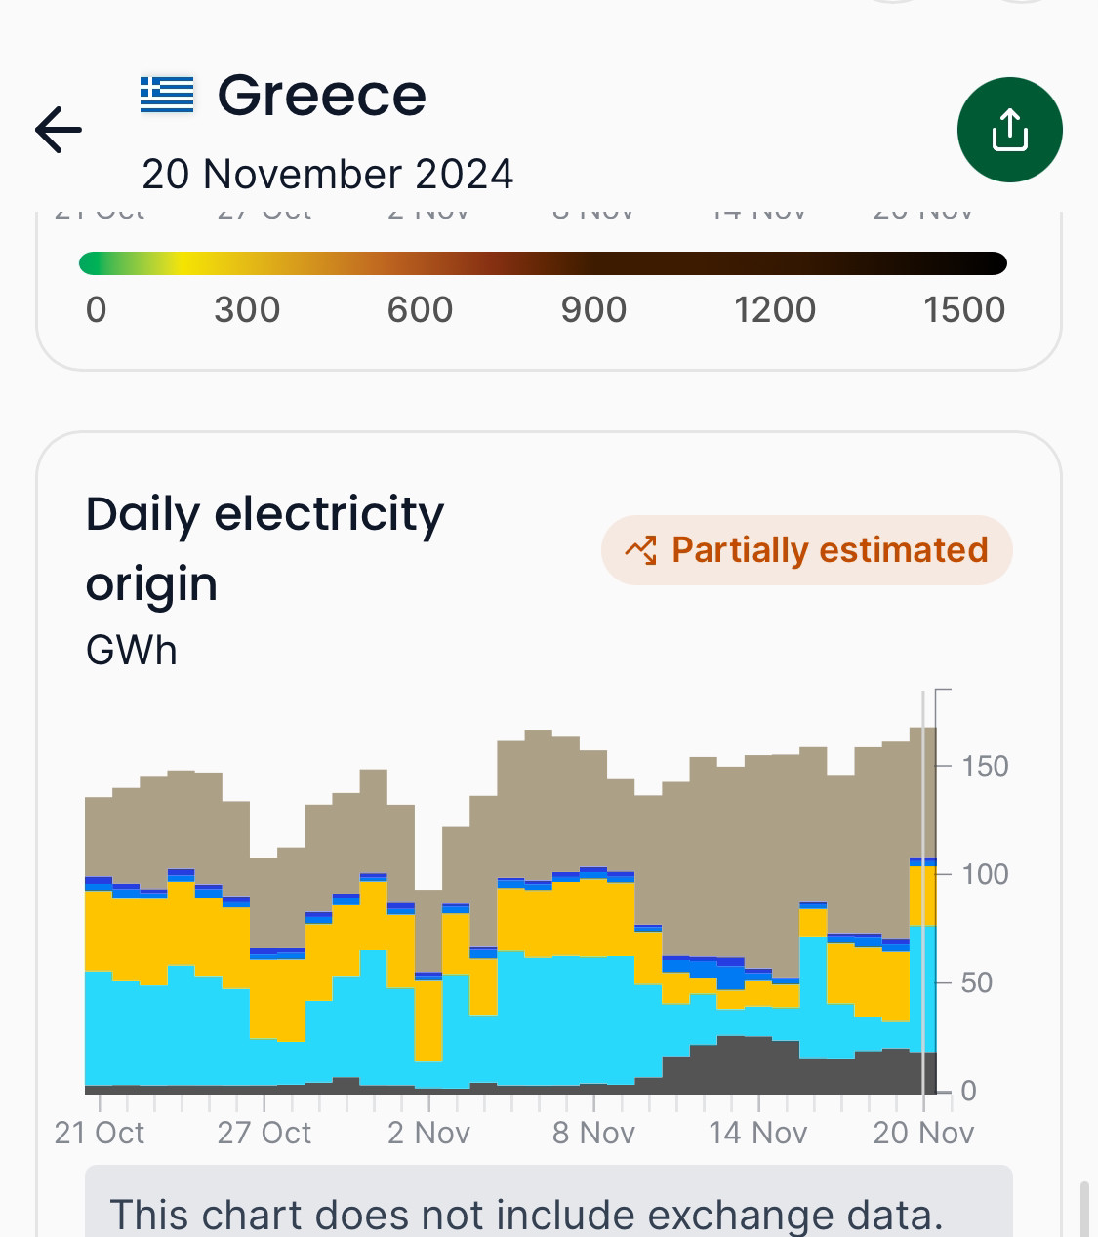Click the 150 GWh axis label
The image size is (1098, 1237).
tap(985, 766)
